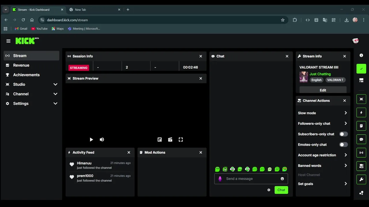The image size is (369, 207).
Task: Insert the first green emote in chat
Action: [x=218, y=169]
